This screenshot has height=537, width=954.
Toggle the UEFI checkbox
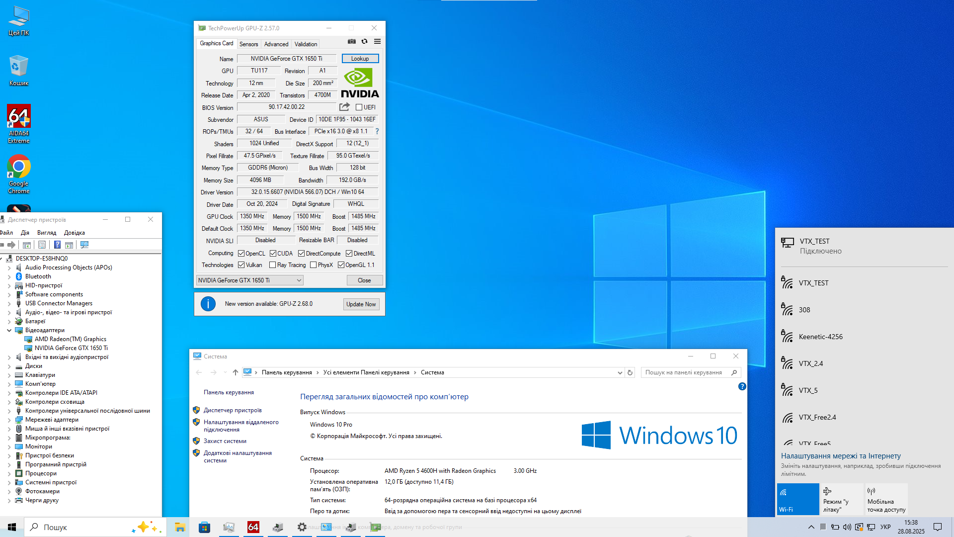pyautogui.click(x=359, y=107)
